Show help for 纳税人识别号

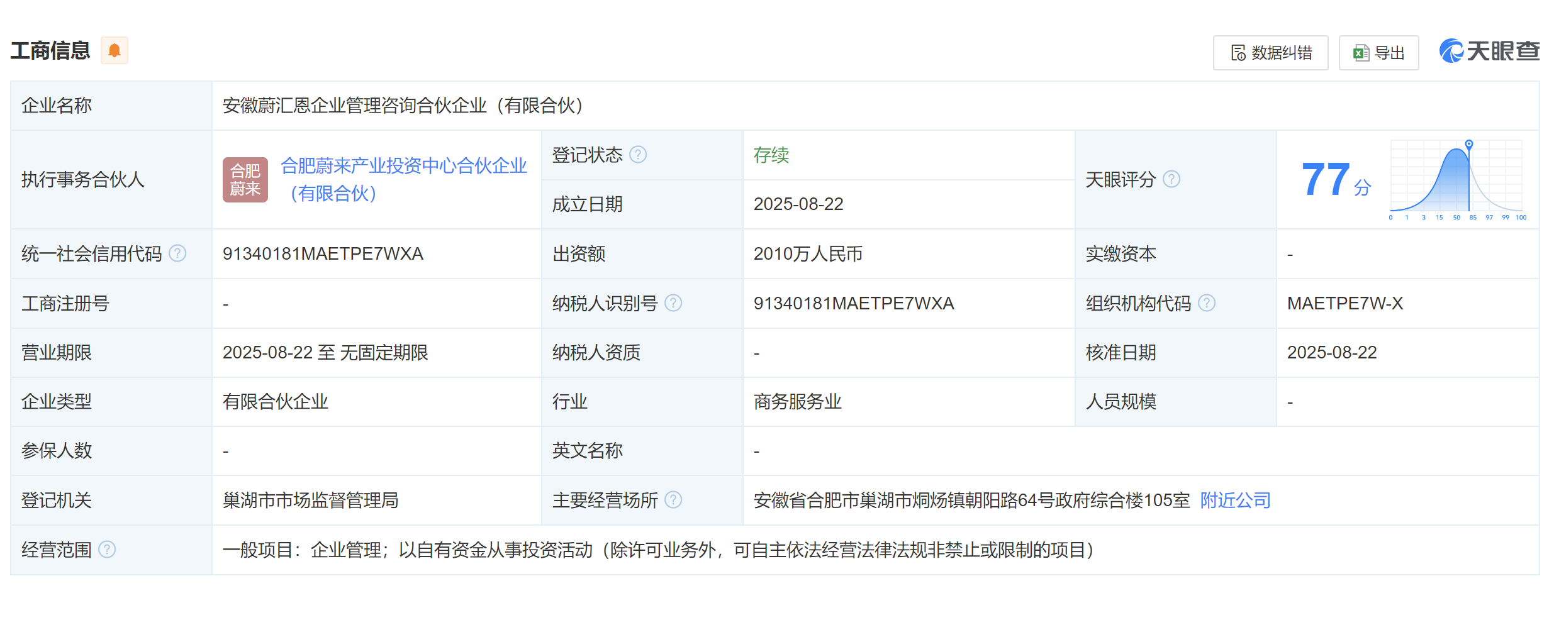tap(673, 303)
